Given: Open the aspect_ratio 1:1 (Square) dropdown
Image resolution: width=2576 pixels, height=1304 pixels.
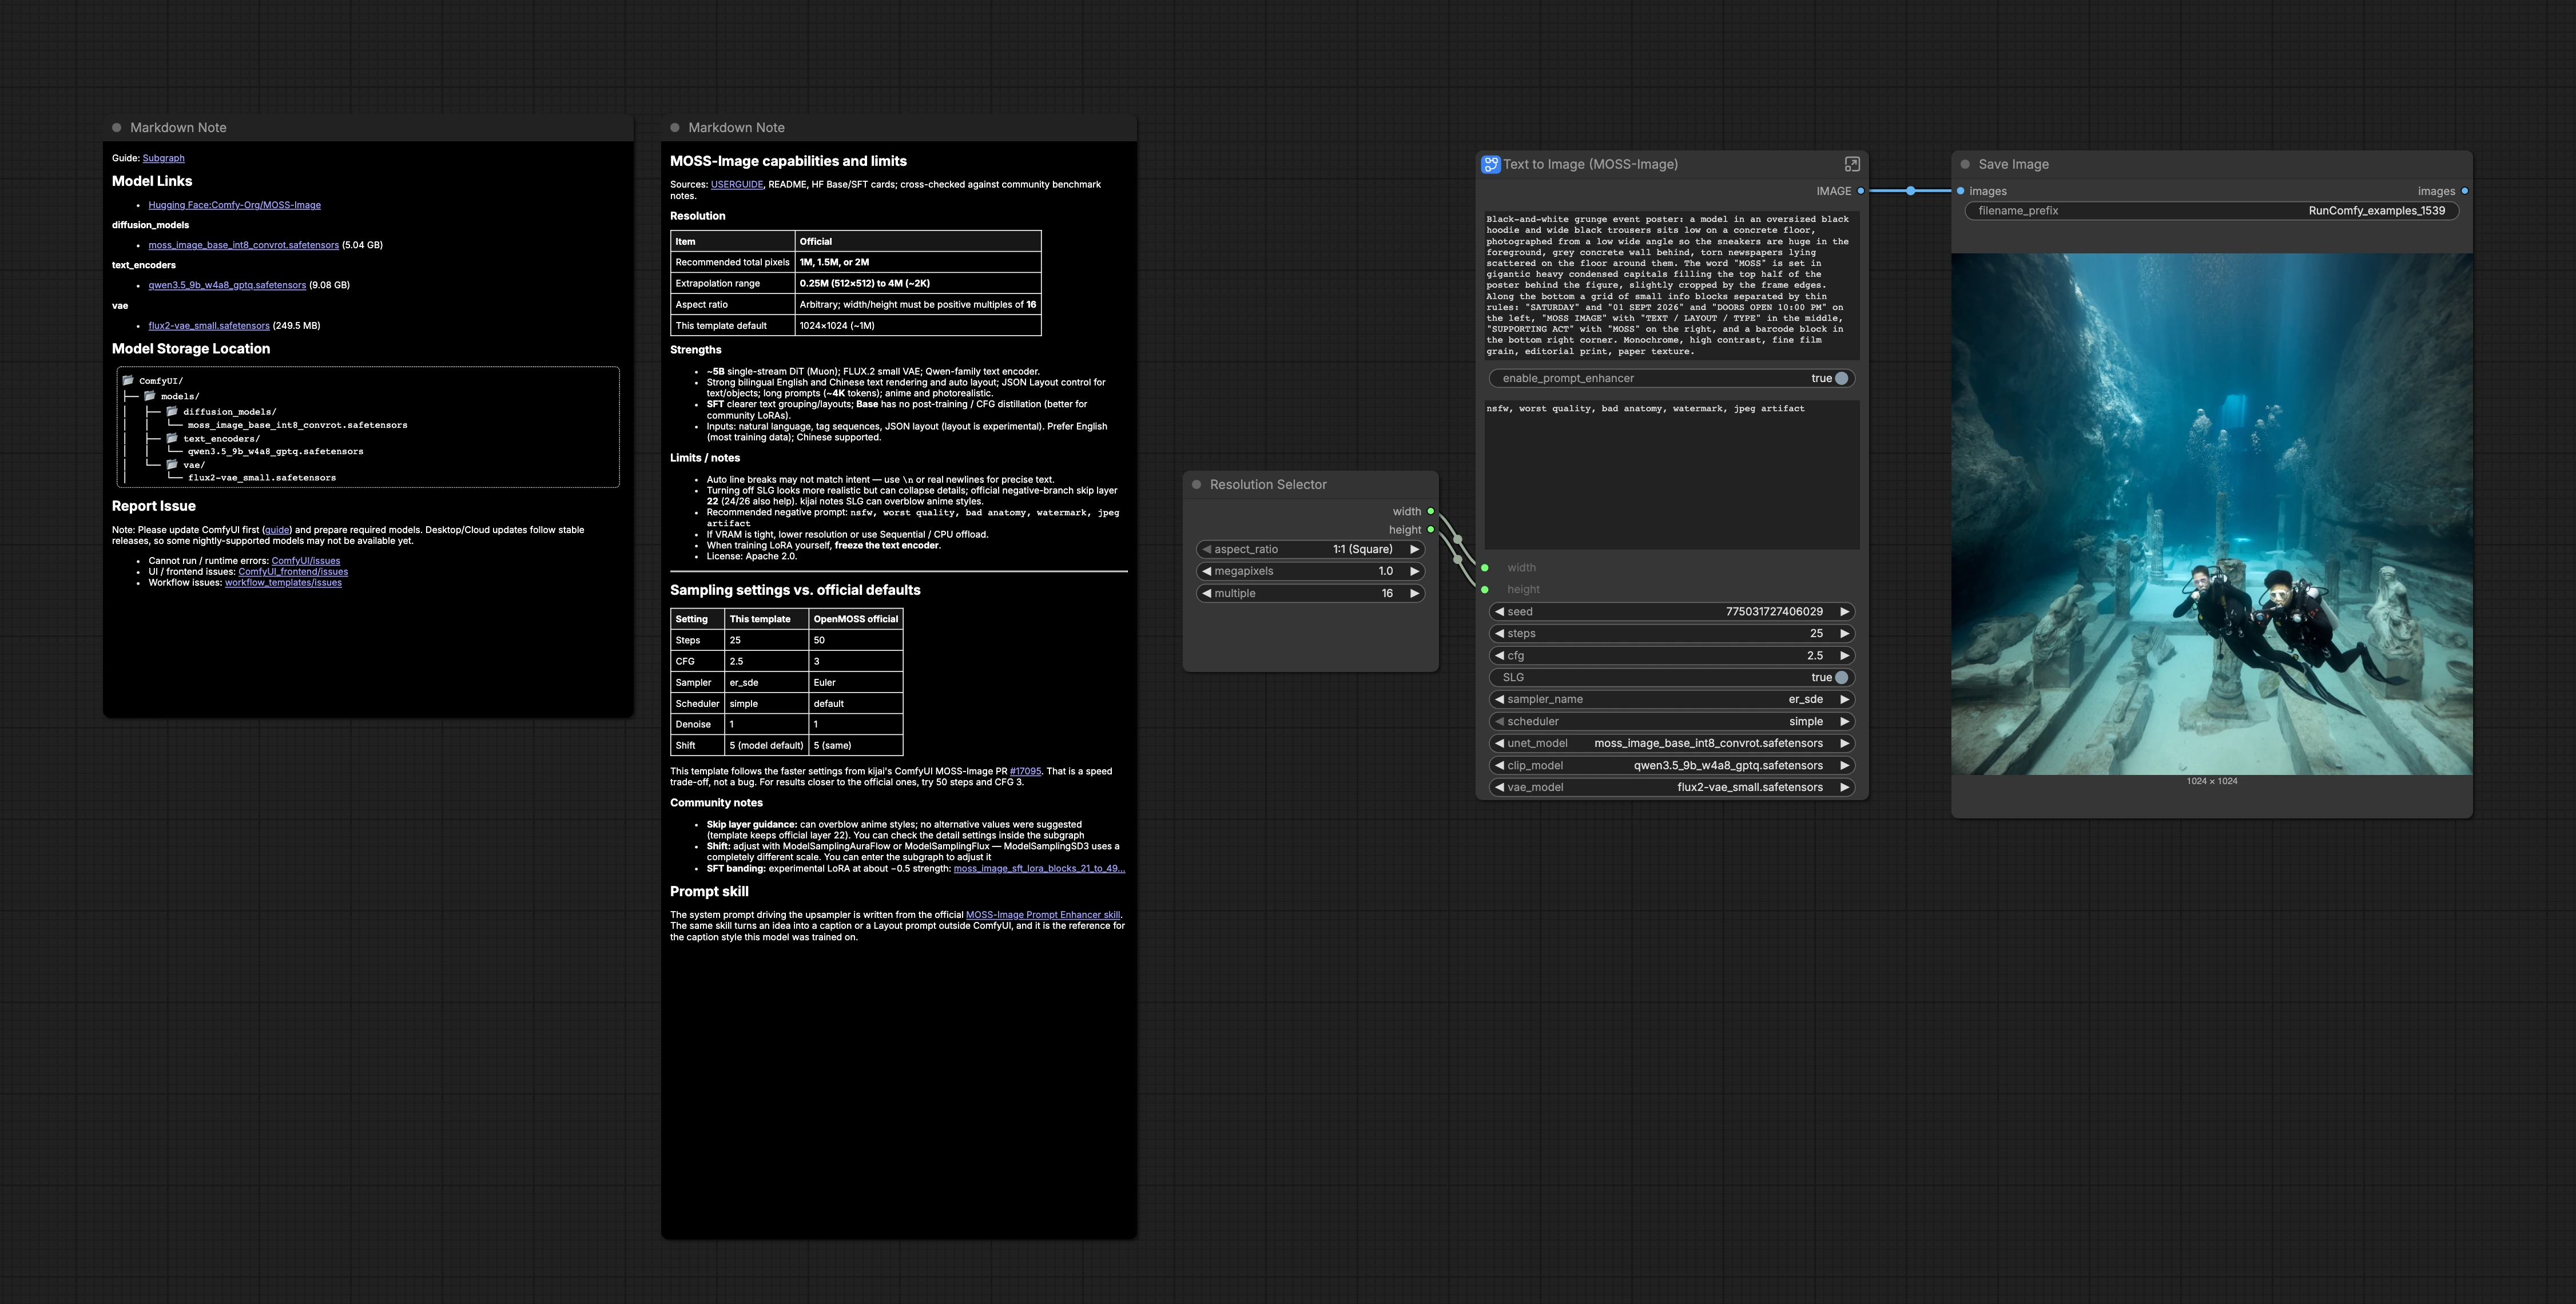Looking at the screenshot, I should coord(1310,549).
